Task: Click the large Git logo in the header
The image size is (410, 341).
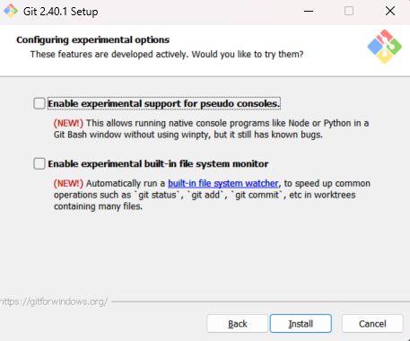Action: [385, 47]
